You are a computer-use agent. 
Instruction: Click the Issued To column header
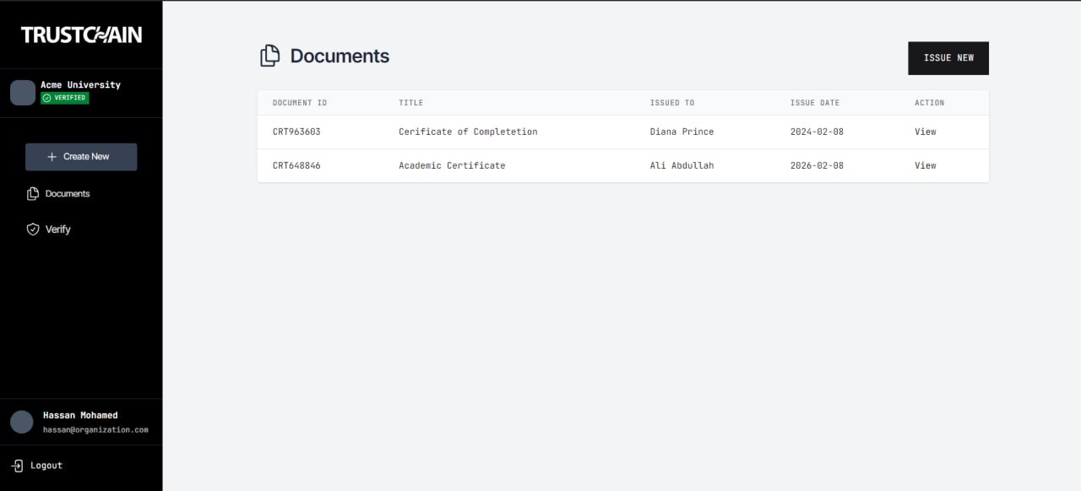tap(672, 103)
